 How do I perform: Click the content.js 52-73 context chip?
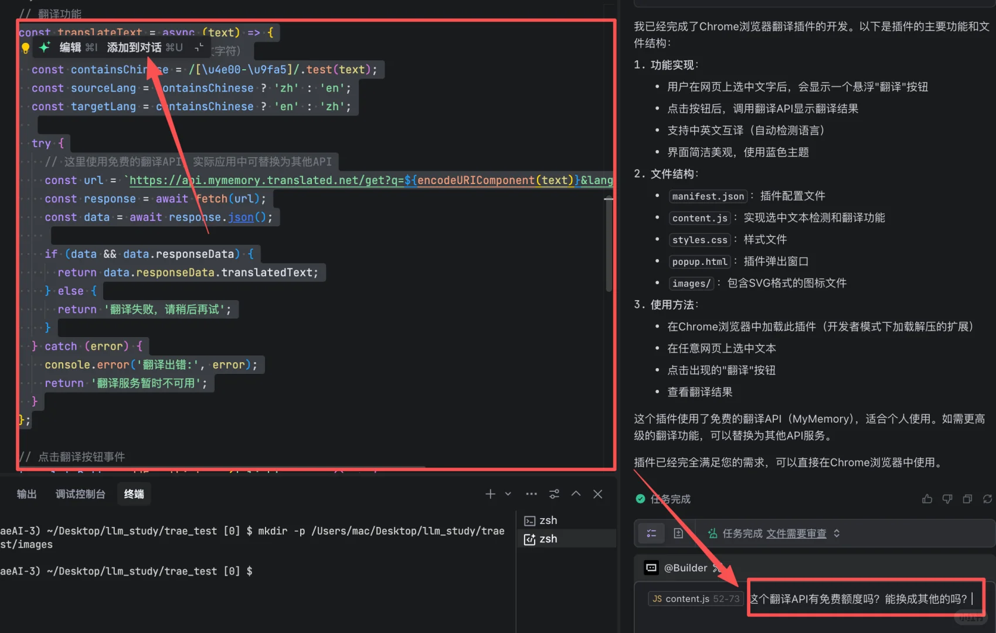[x=696, y=599]
